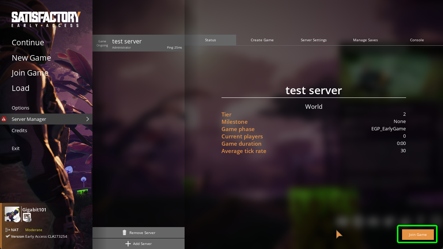Expand the Server Manager chevron arrow

click(88, 119)
